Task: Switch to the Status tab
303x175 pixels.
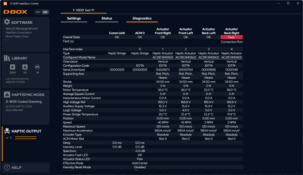Action: (x=106, y=18)
